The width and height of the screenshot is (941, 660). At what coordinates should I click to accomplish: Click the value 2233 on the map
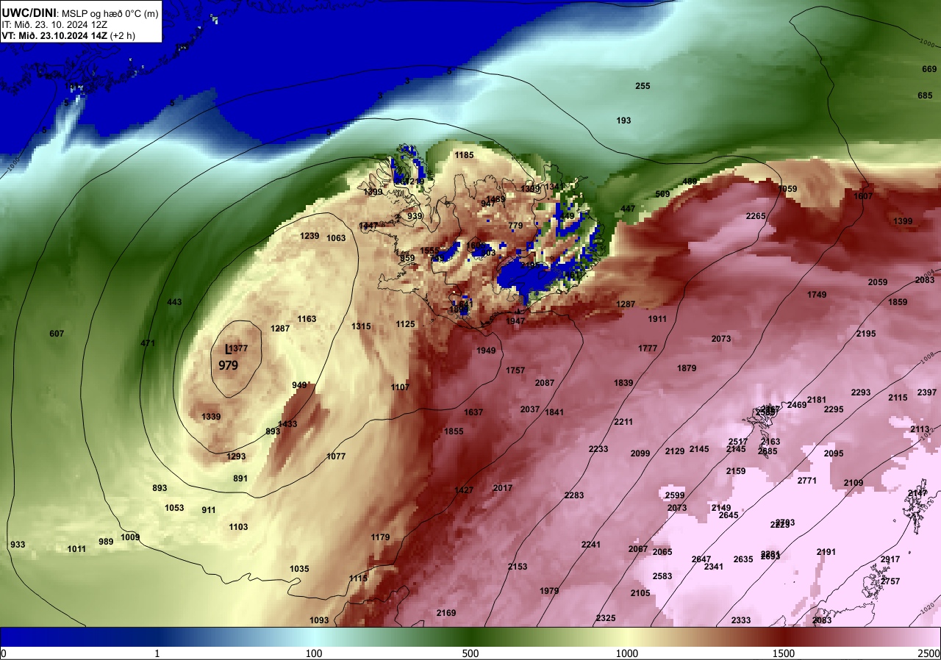coord(598,449)
